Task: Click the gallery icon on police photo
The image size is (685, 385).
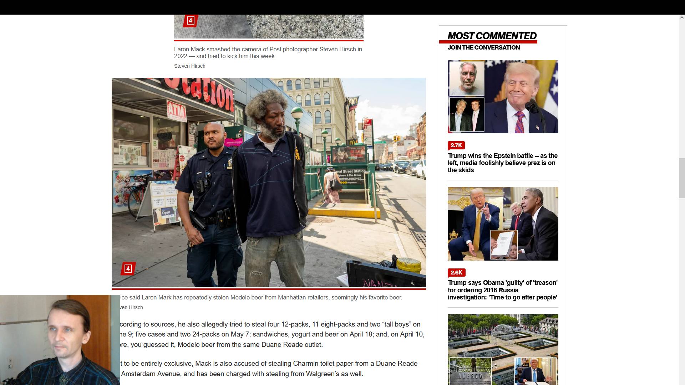Action: pyautogui.click(x=128, y=268)
